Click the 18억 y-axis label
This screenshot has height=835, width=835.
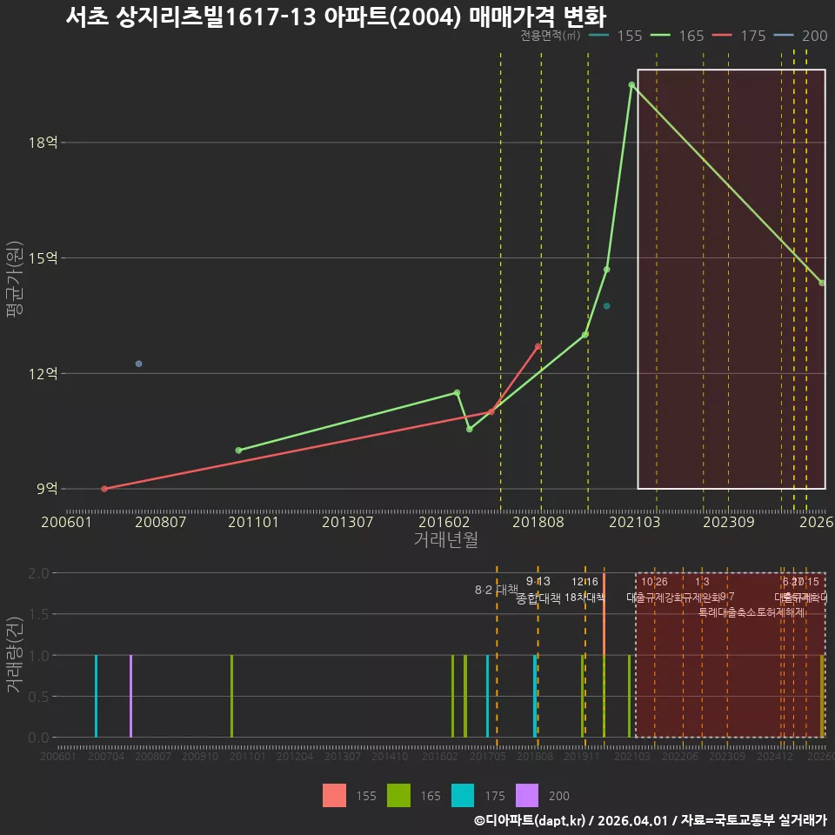coord(43,142)
